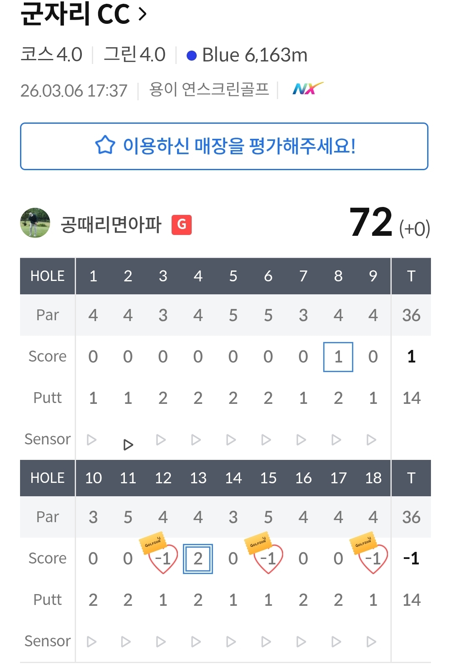This screenshot has width=451, height=666.
Task: Select double-boxed score on hole 13
Action: [198, 559]
